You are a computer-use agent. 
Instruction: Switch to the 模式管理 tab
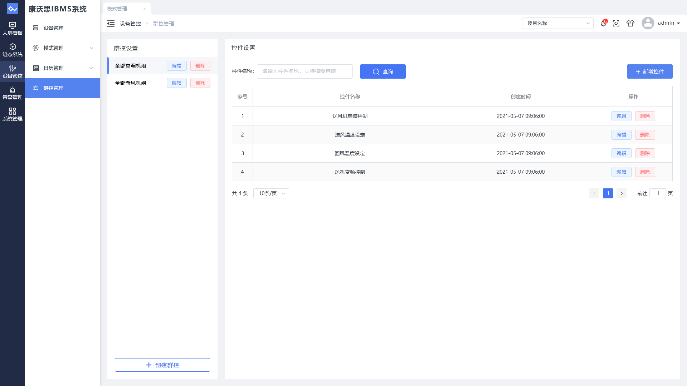pyautogui.click(x=117, y=9)
